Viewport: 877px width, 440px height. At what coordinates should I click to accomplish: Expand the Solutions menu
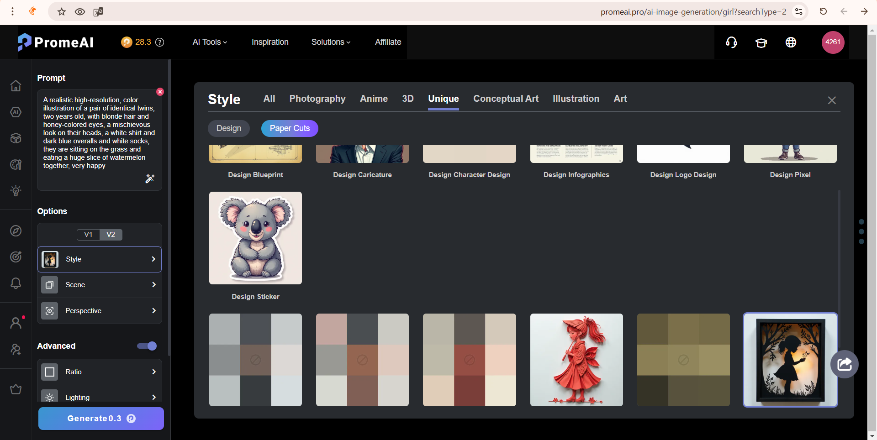331,42
